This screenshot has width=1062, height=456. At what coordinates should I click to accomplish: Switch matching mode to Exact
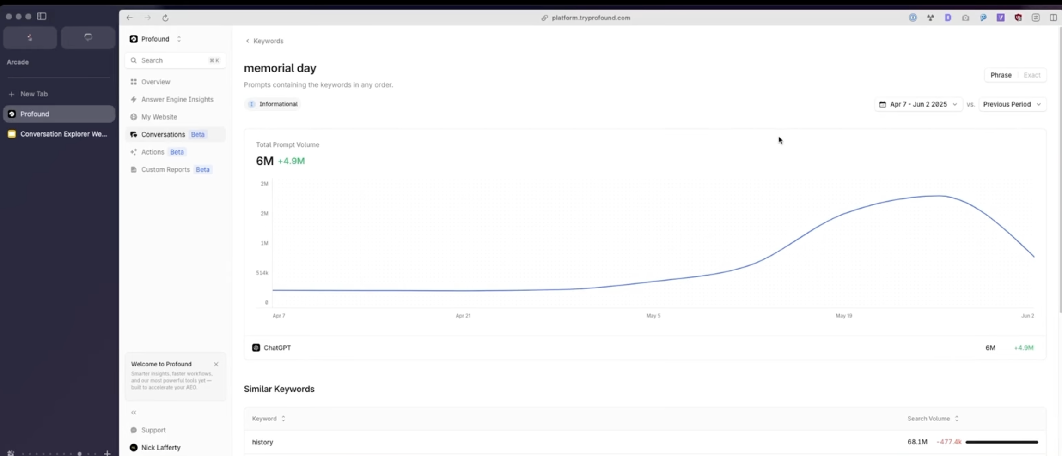[x=1032, y=75]
